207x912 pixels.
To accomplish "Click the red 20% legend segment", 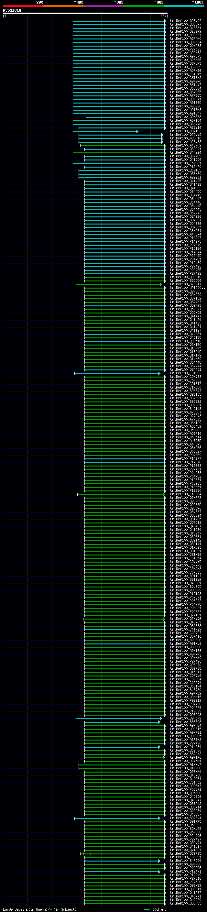I will (x=23, y=6).
